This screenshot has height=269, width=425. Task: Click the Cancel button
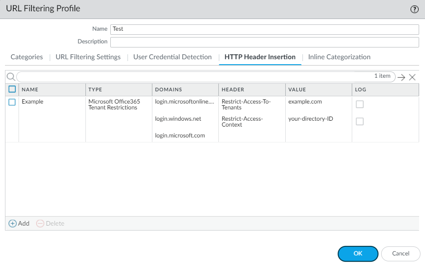click(401, 254)
